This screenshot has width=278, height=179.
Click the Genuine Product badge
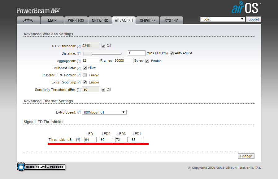click(x=41, y=167)
